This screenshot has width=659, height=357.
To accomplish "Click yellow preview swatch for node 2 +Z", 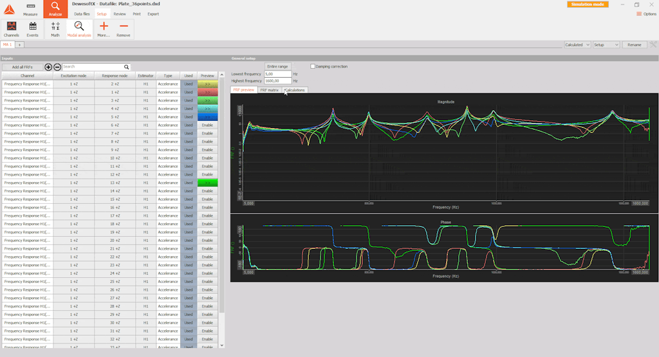I will (x=208, y=84).
